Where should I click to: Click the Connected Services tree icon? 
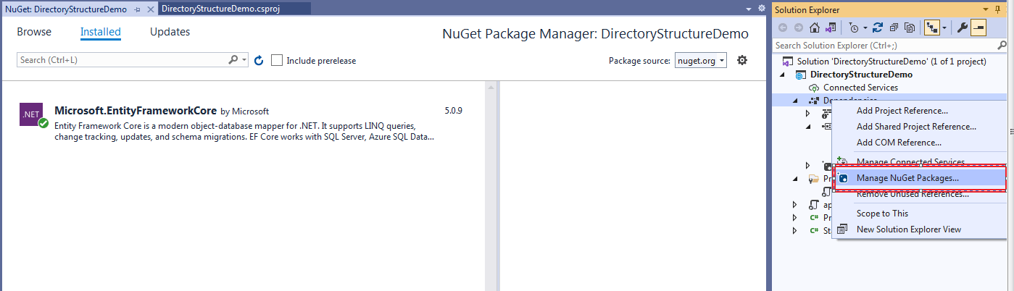(814, 88)
